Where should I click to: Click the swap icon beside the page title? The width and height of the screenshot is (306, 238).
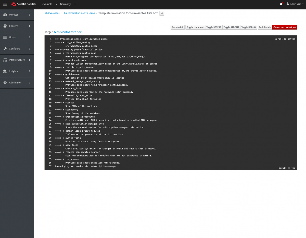click(162, 13)
